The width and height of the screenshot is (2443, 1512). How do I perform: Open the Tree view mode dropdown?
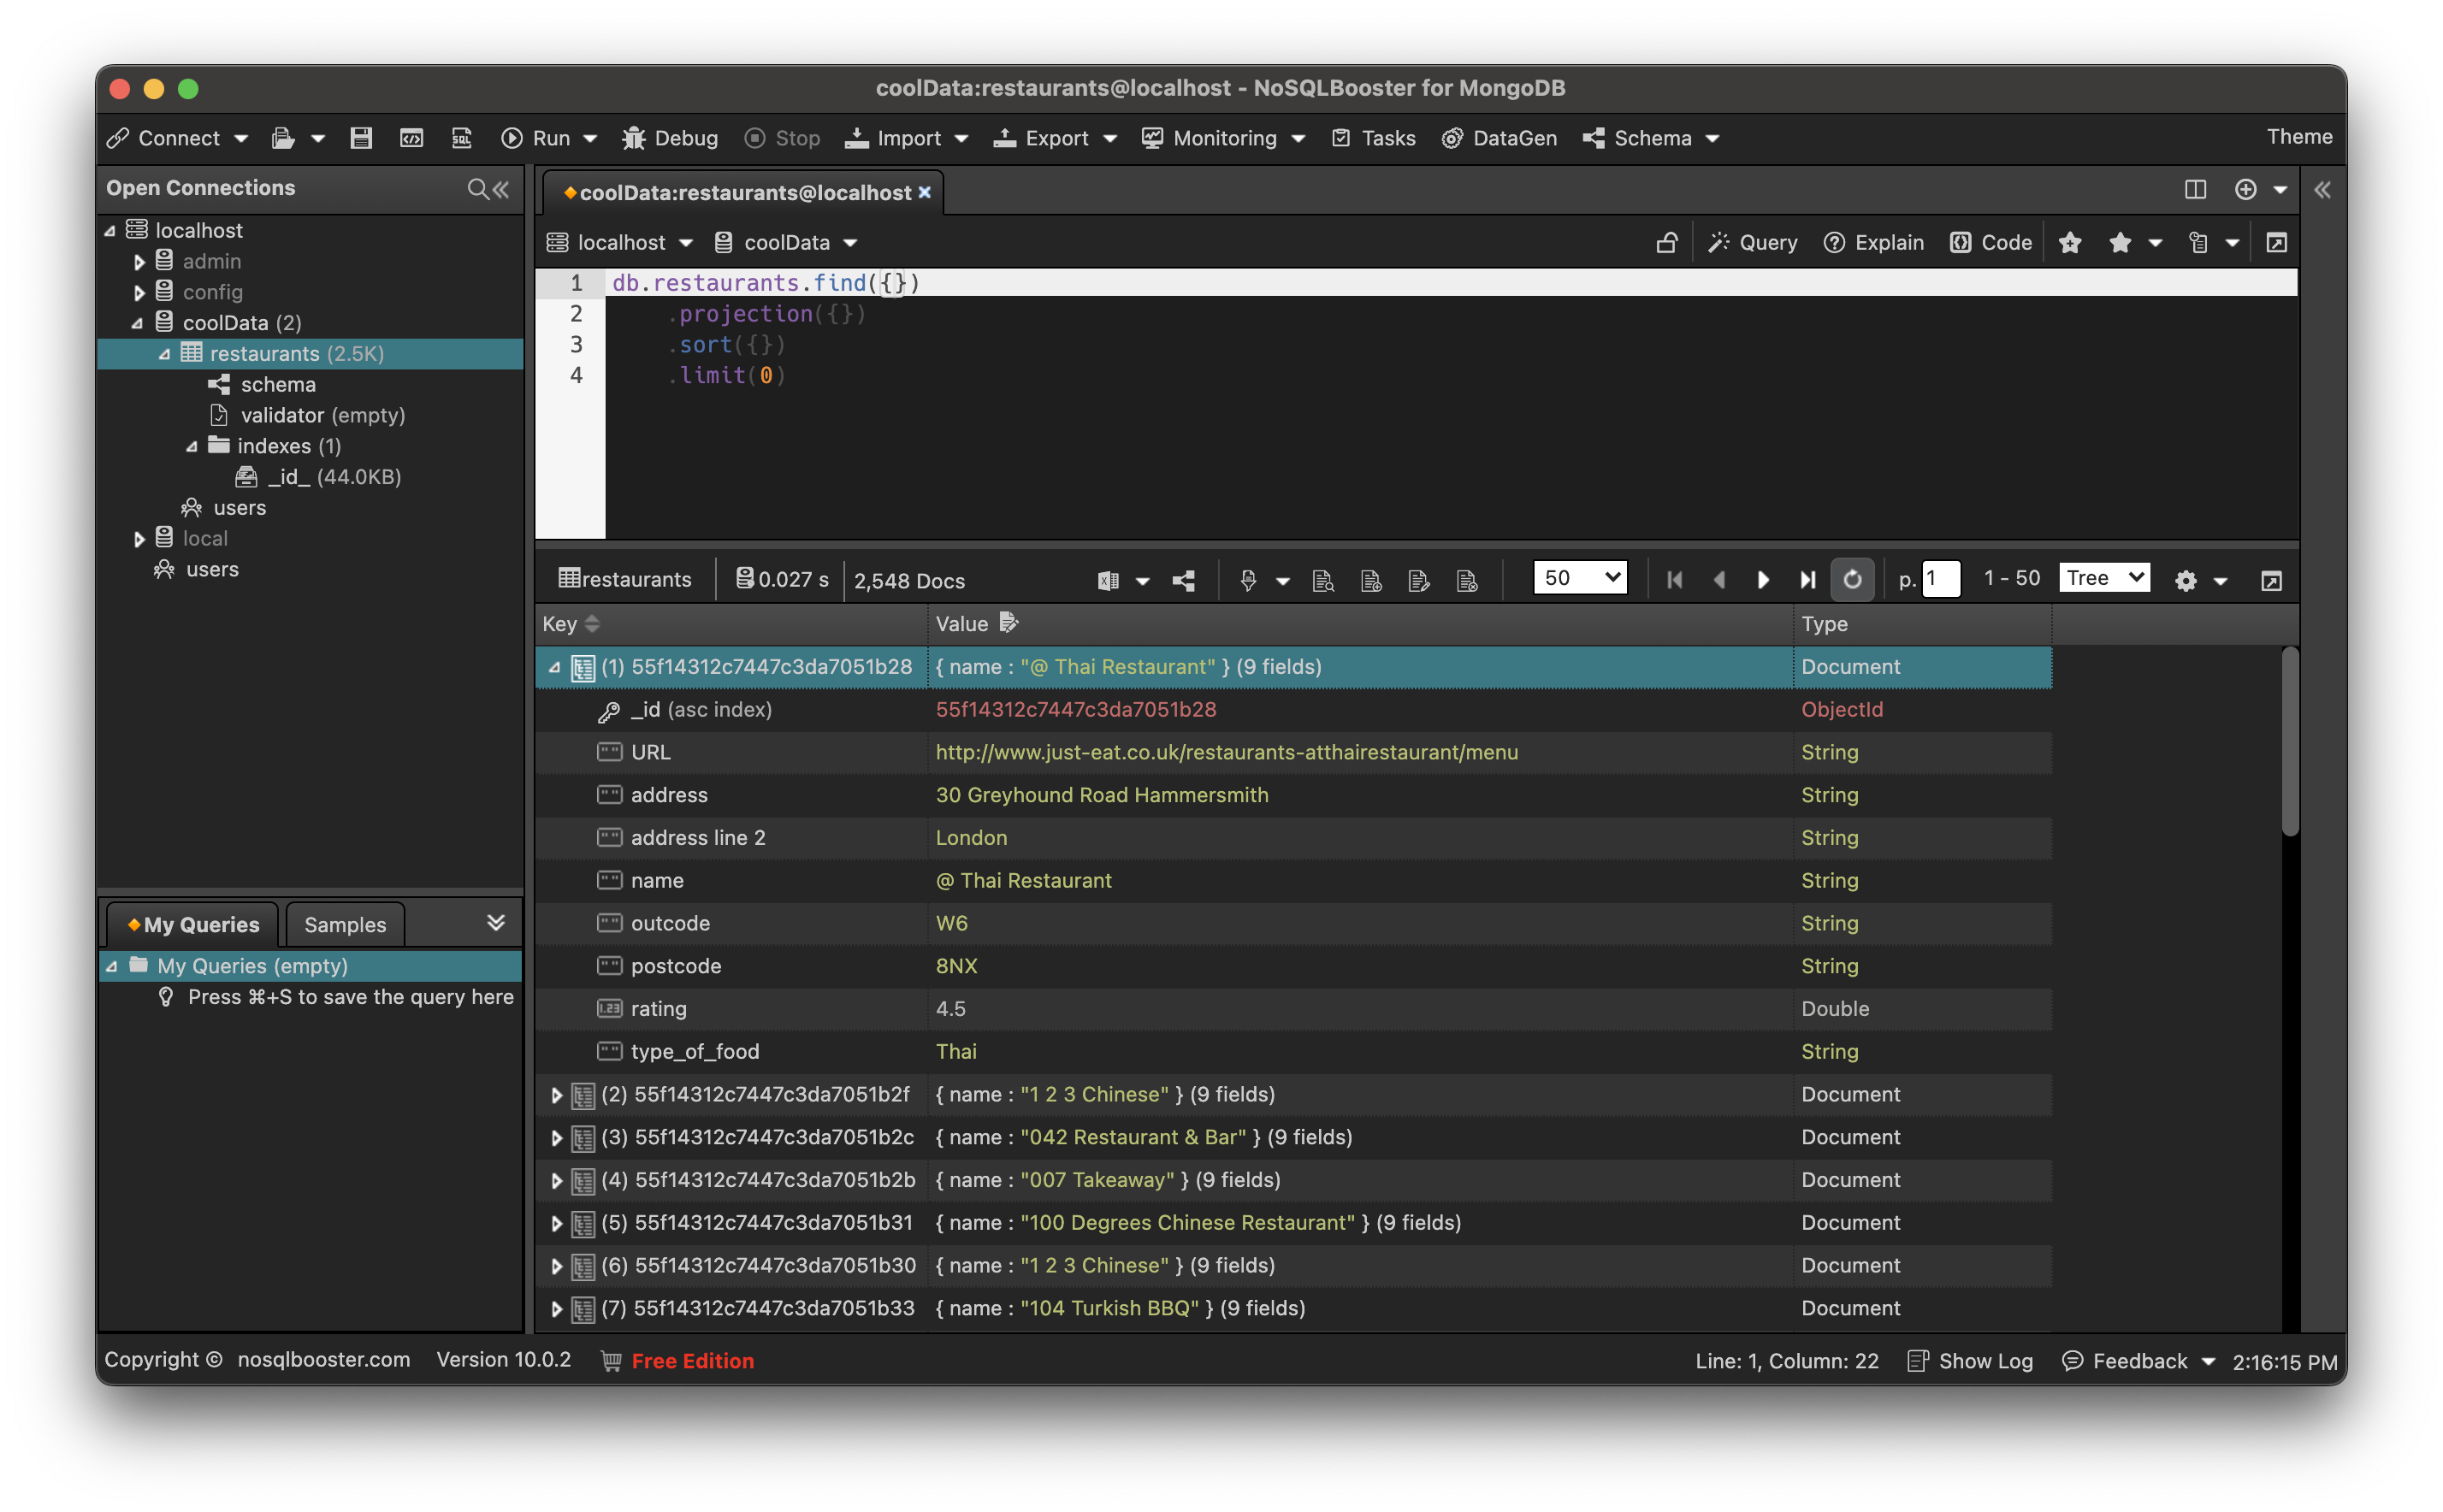(x=2104, y=578)
